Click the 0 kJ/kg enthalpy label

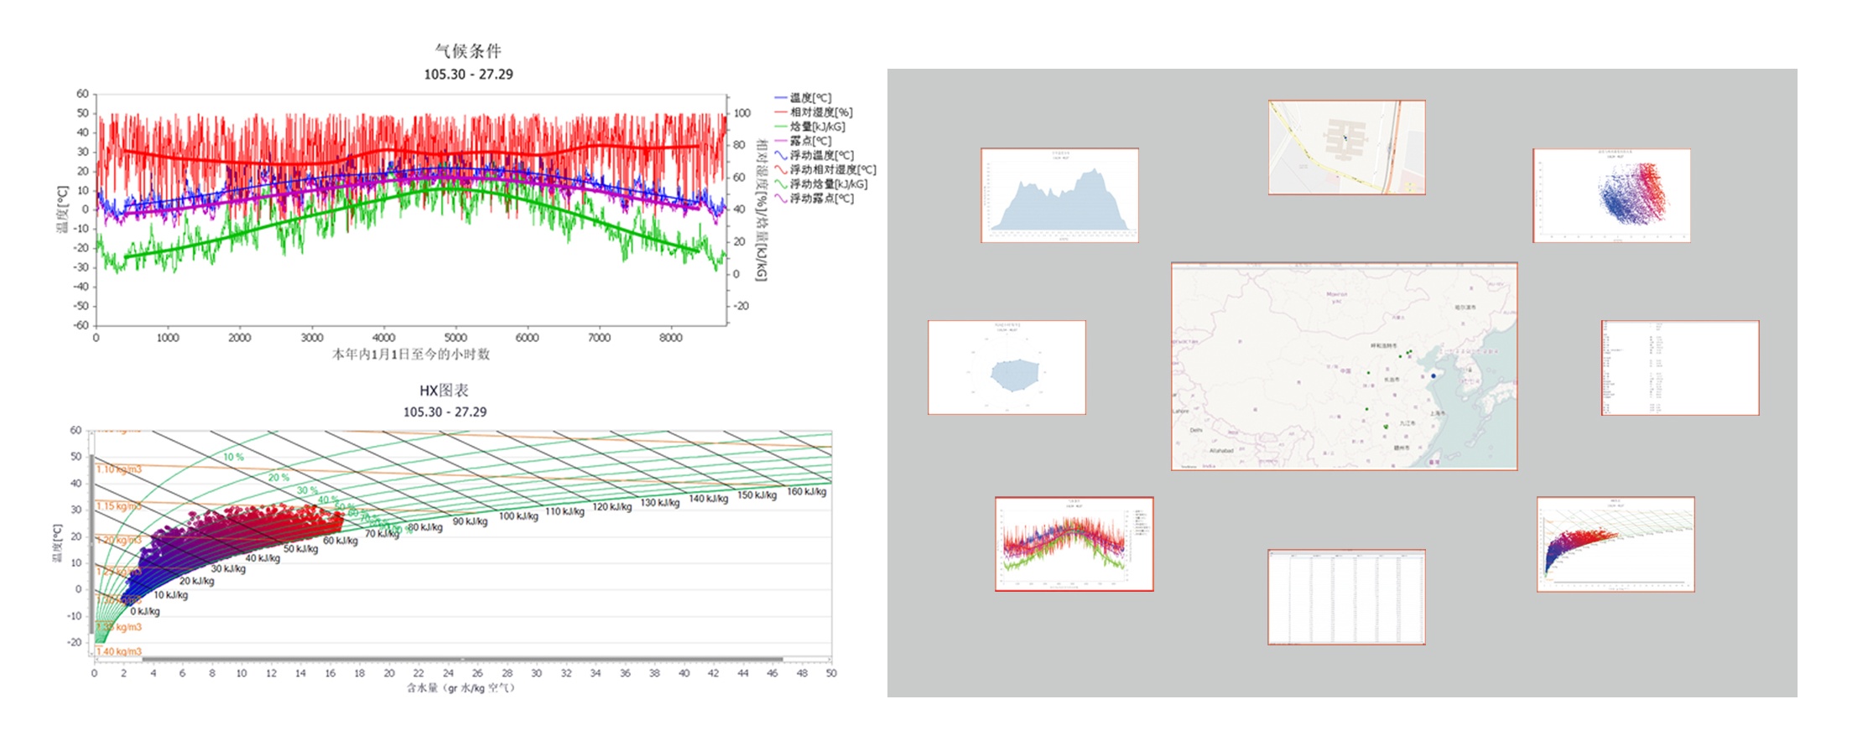click(x=144, y=611)
